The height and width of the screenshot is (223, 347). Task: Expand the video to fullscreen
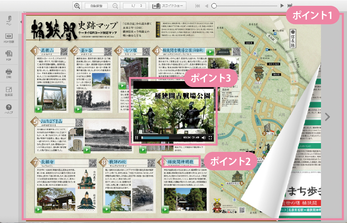(x=211, y=138)
